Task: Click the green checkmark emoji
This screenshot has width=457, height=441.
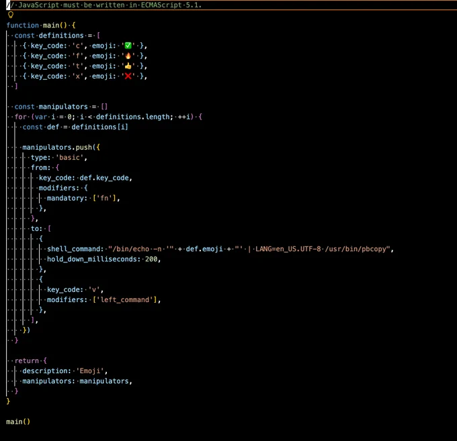Action: [128, 46]
